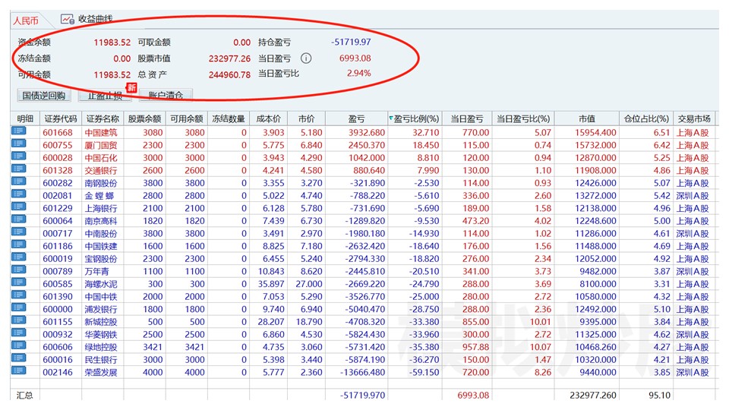Sort by 证券代码 column header

pyautogui.click(x=61, y=119)
